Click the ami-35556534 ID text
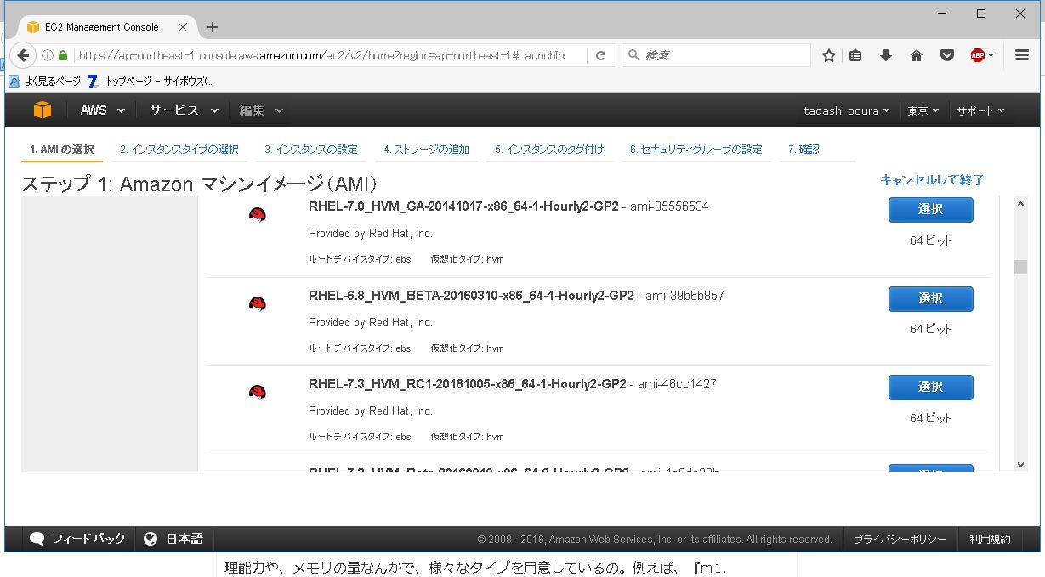The image size is (1045, 577). 669,206
